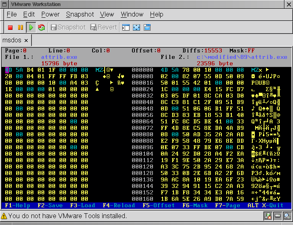Open the Window menu
This screenshot has height=225, width=293.
coord(132,15)
